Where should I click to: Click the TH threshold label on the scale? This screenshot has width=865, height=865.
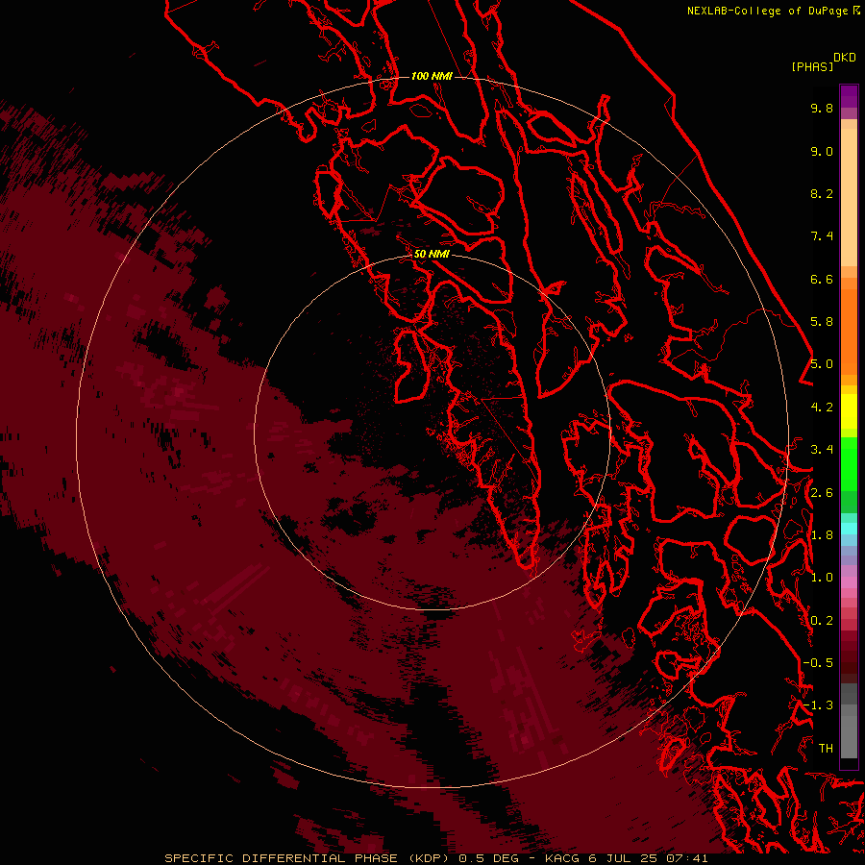point(826,749)
